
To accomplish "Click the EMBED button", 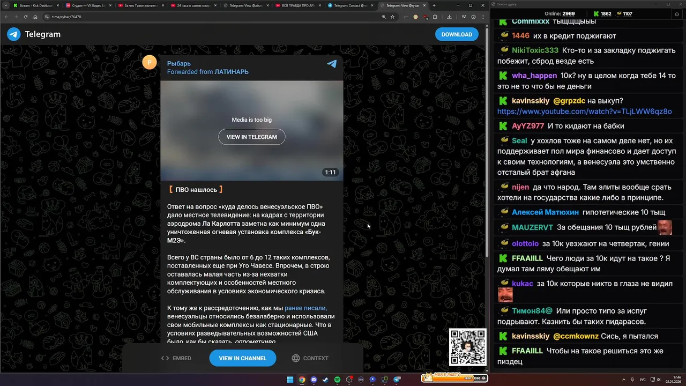I will [176, 358].
